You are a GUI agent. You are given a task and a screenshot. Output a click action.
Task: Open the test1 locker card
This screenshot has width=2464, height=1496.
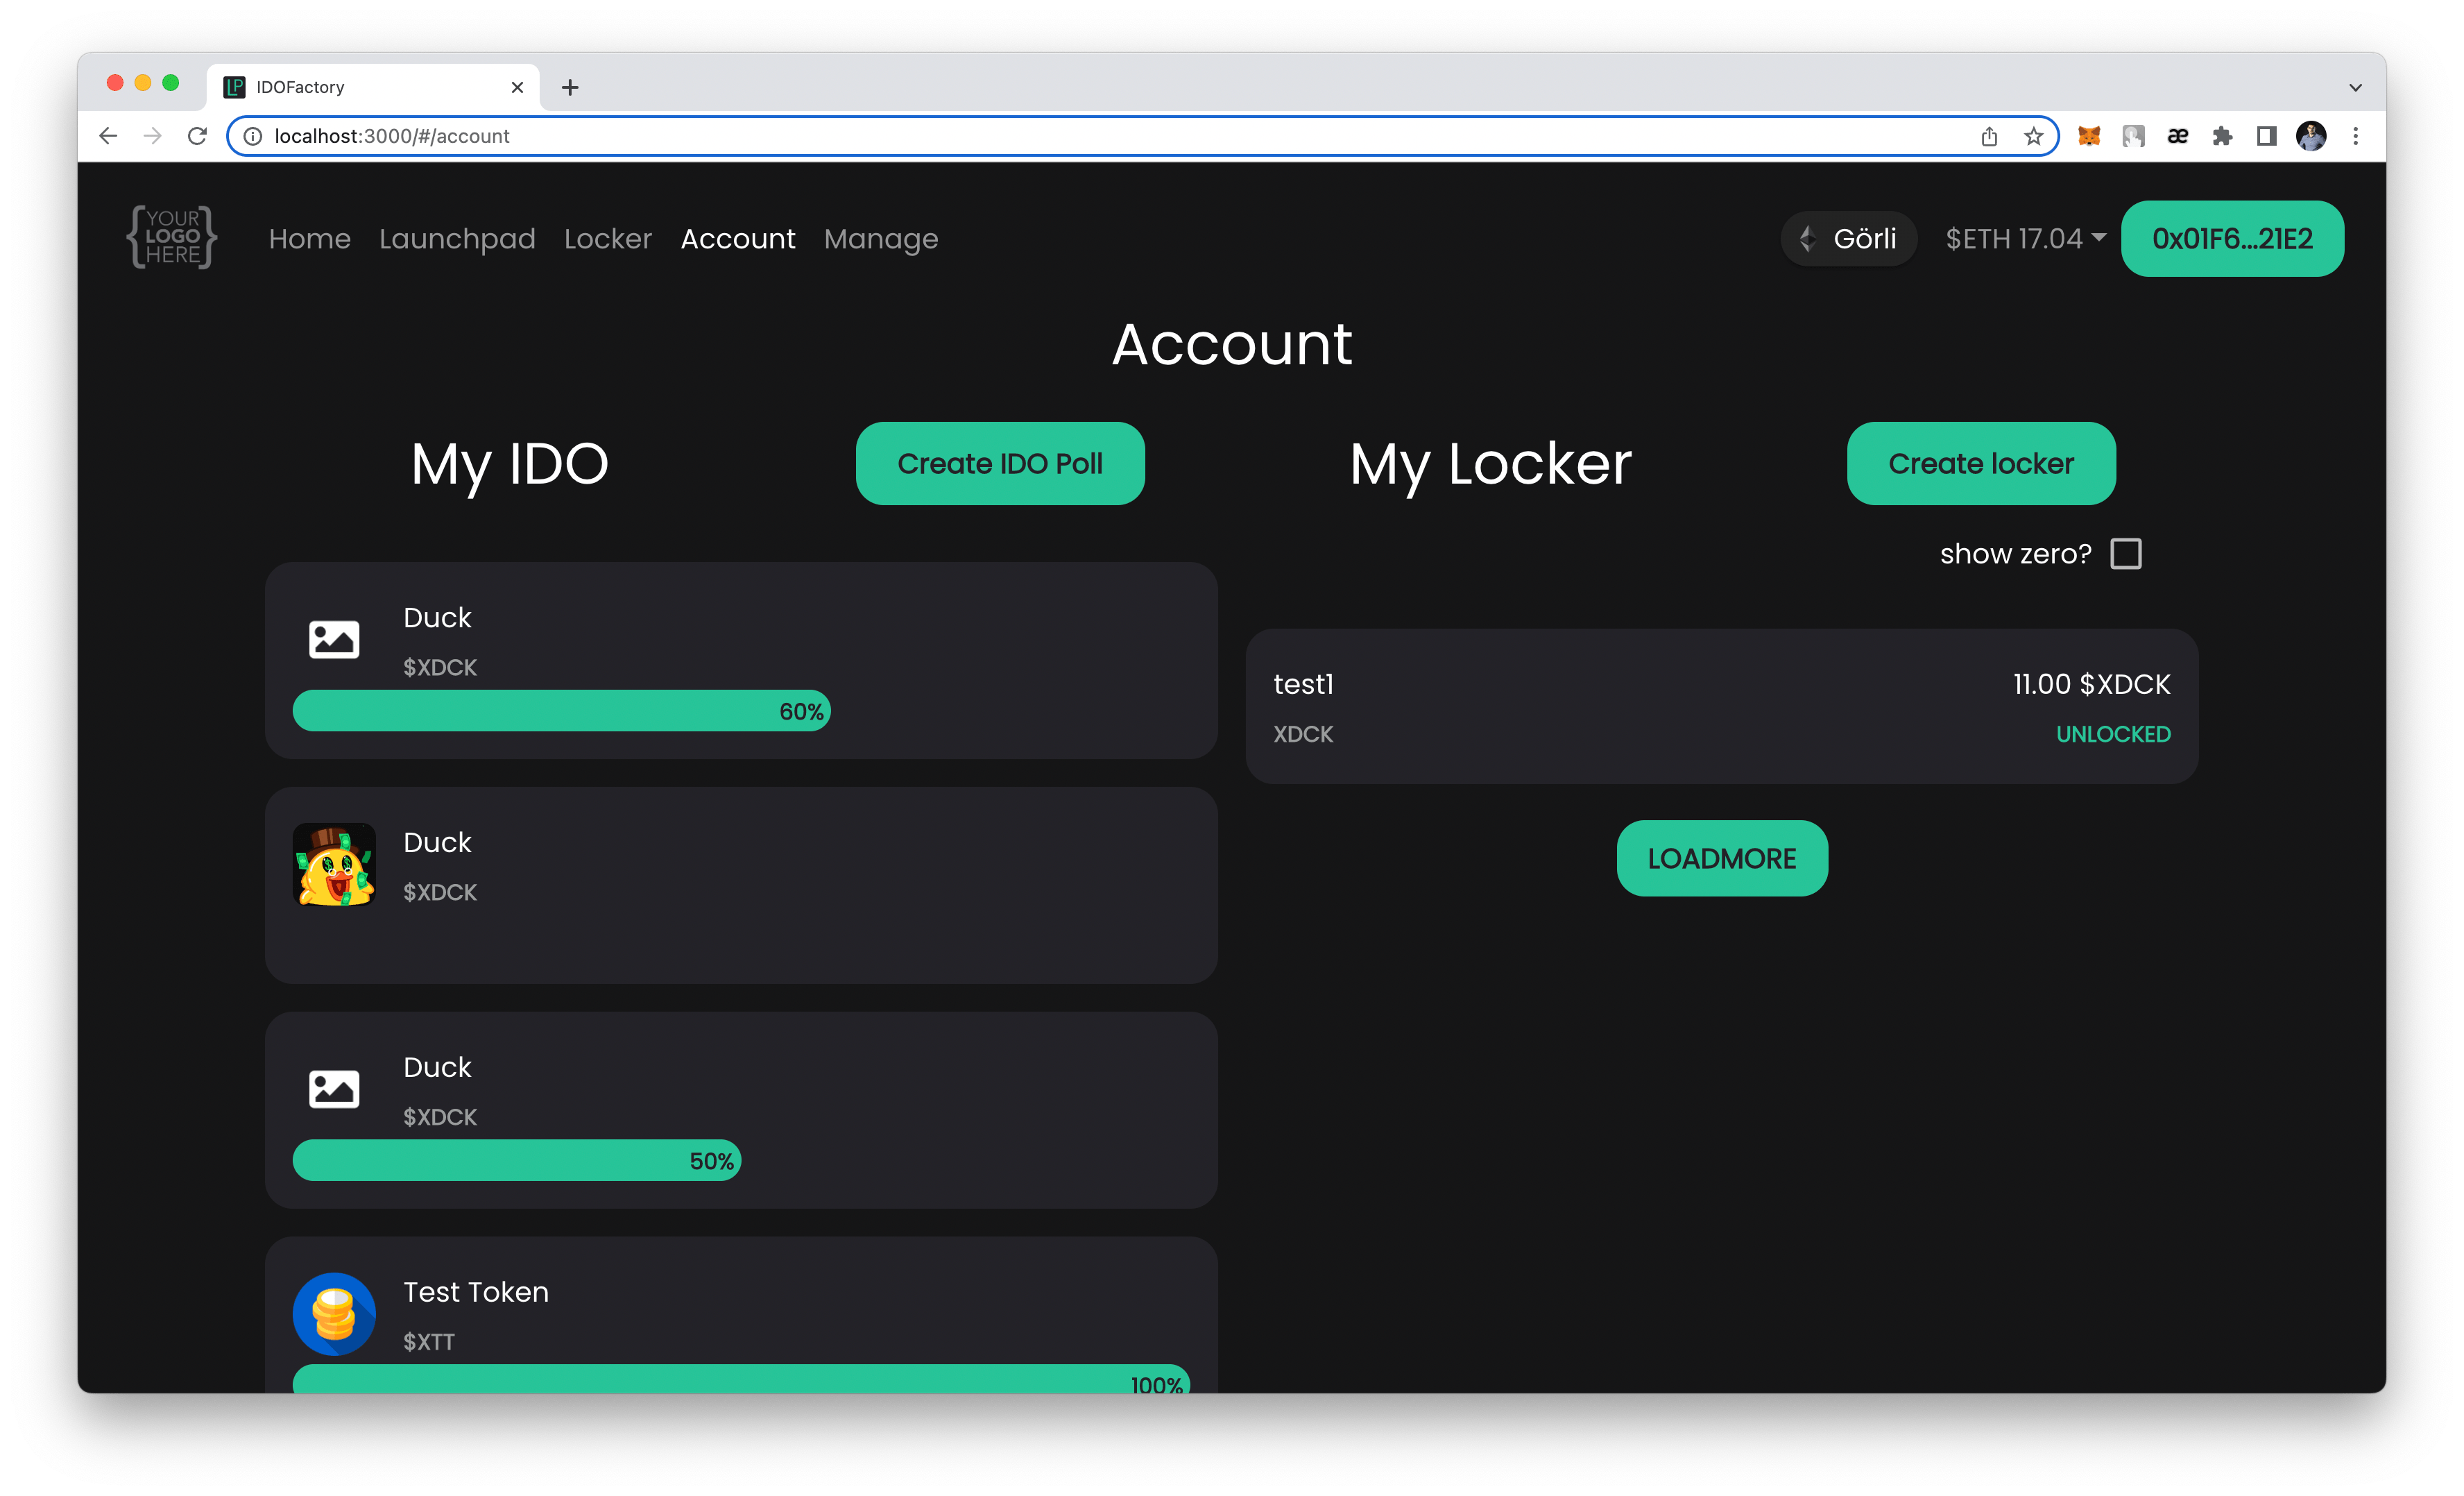tap(1721, 706)
